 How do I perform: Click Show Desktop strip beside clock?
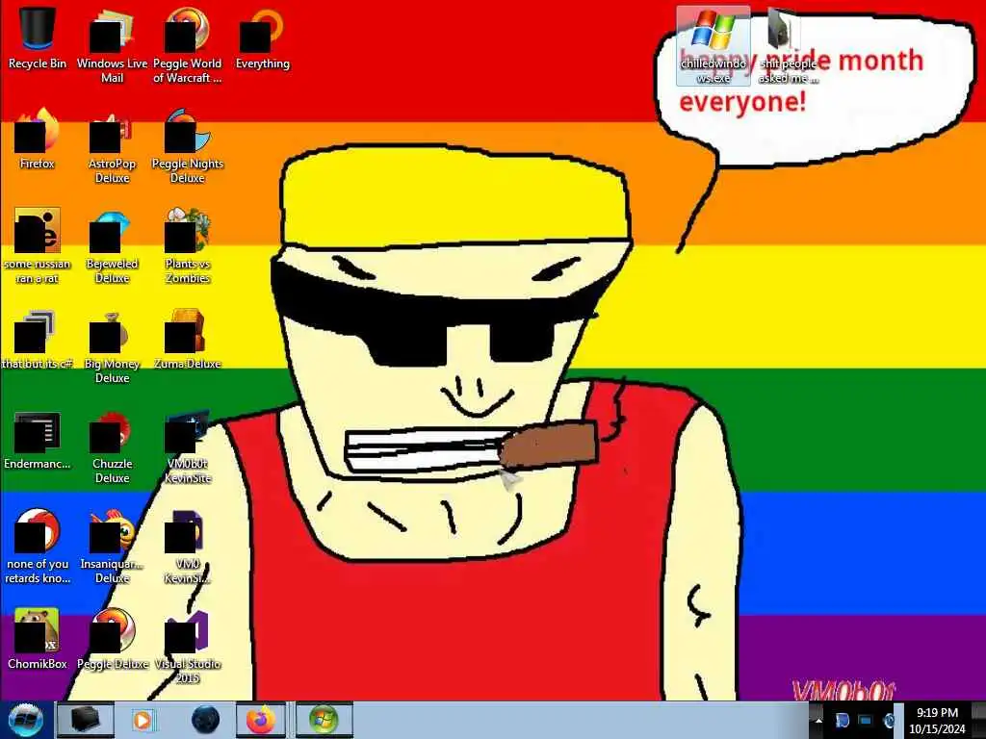pyautogui.click(x=979, y=720)
